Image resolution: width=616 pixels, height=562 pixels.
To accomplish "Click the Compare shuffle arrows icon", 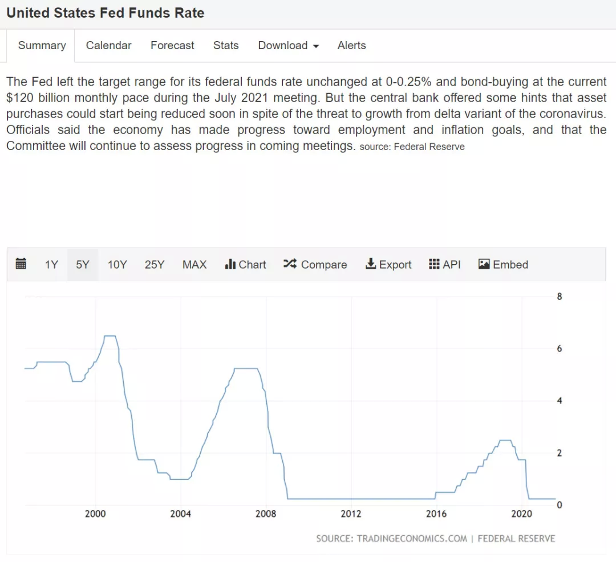I will click(x=290, y=264).
